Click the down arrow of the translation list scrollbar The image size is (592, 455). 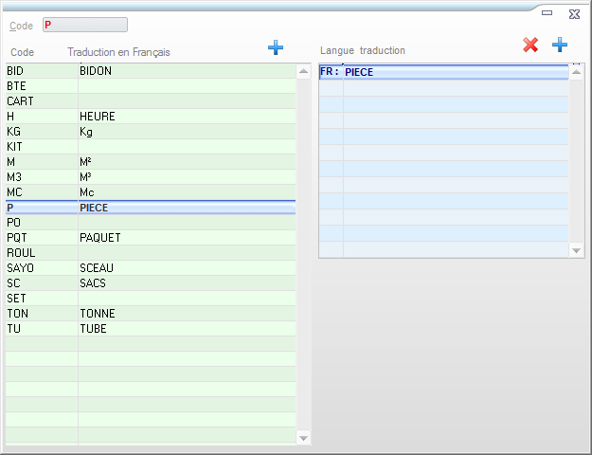click(577, 250)
